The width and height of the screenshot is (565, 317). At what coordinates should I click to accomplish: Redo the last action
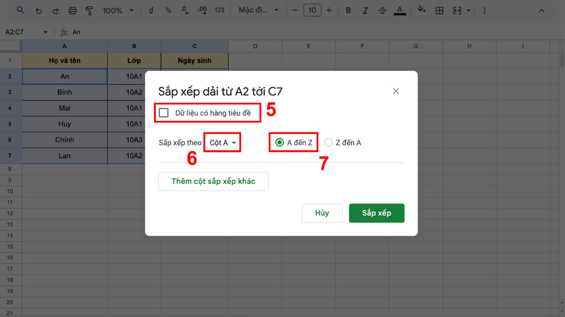click(x=56, y=10)
